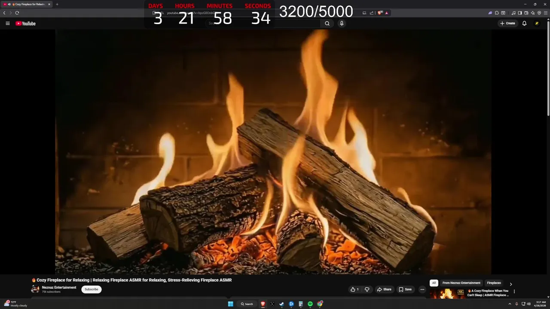Select the Cozy Fireplace browser tab
This screenshot has height=309, width=550.
pyautogui.click(x=27, y=4)
